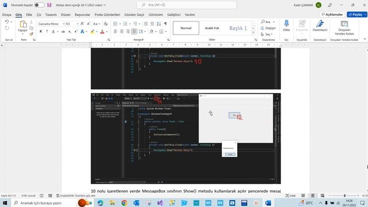Clear all formatting with the eraser A icon
The height and width of the screenshot is (207, 368).
106,24
